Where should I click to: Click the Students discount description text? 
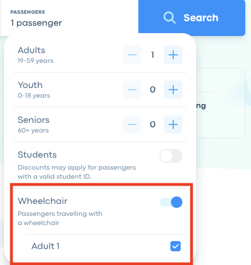click(x=77, y=172)
